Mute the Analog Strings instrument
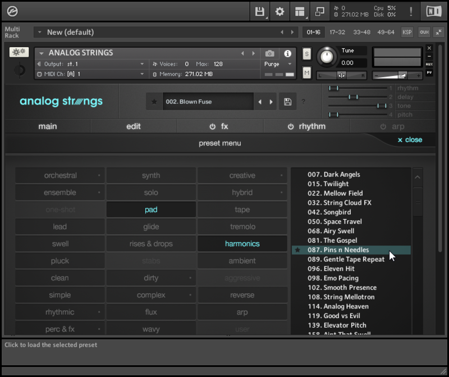The image size is (449, 377). pyautogui.click(x=306, y=73)
